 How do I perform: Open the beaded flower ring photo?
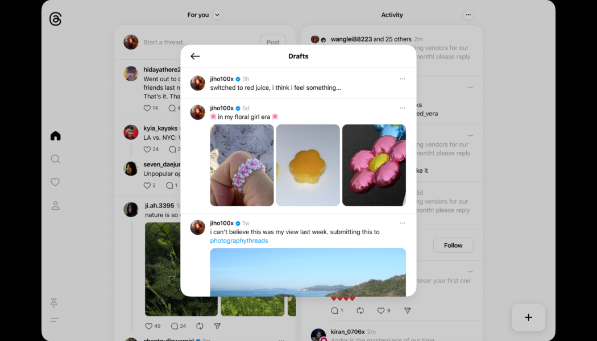(242, 165)
